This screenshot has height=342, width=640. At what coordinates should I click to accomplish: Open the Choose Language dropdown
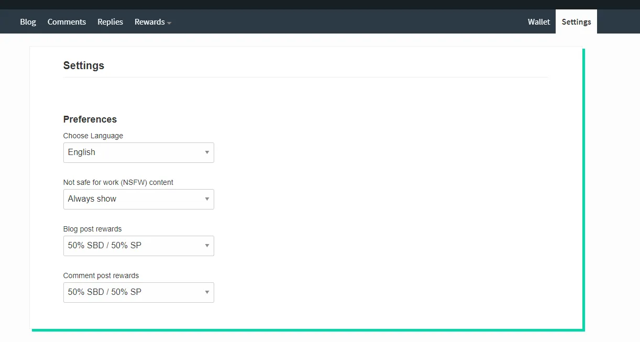[x=139, y=152]
